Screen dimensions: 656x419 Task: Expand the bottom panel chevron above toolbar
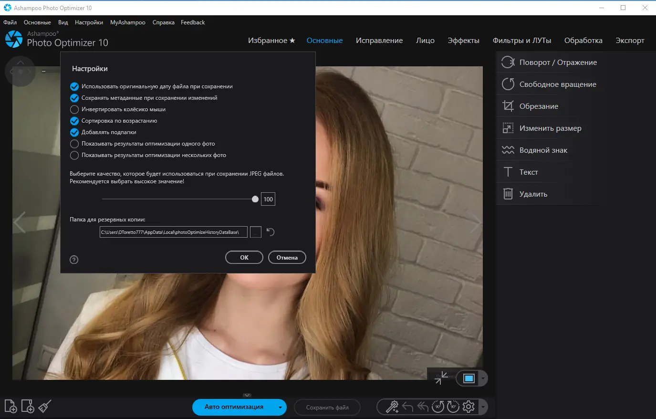[247, 395]
